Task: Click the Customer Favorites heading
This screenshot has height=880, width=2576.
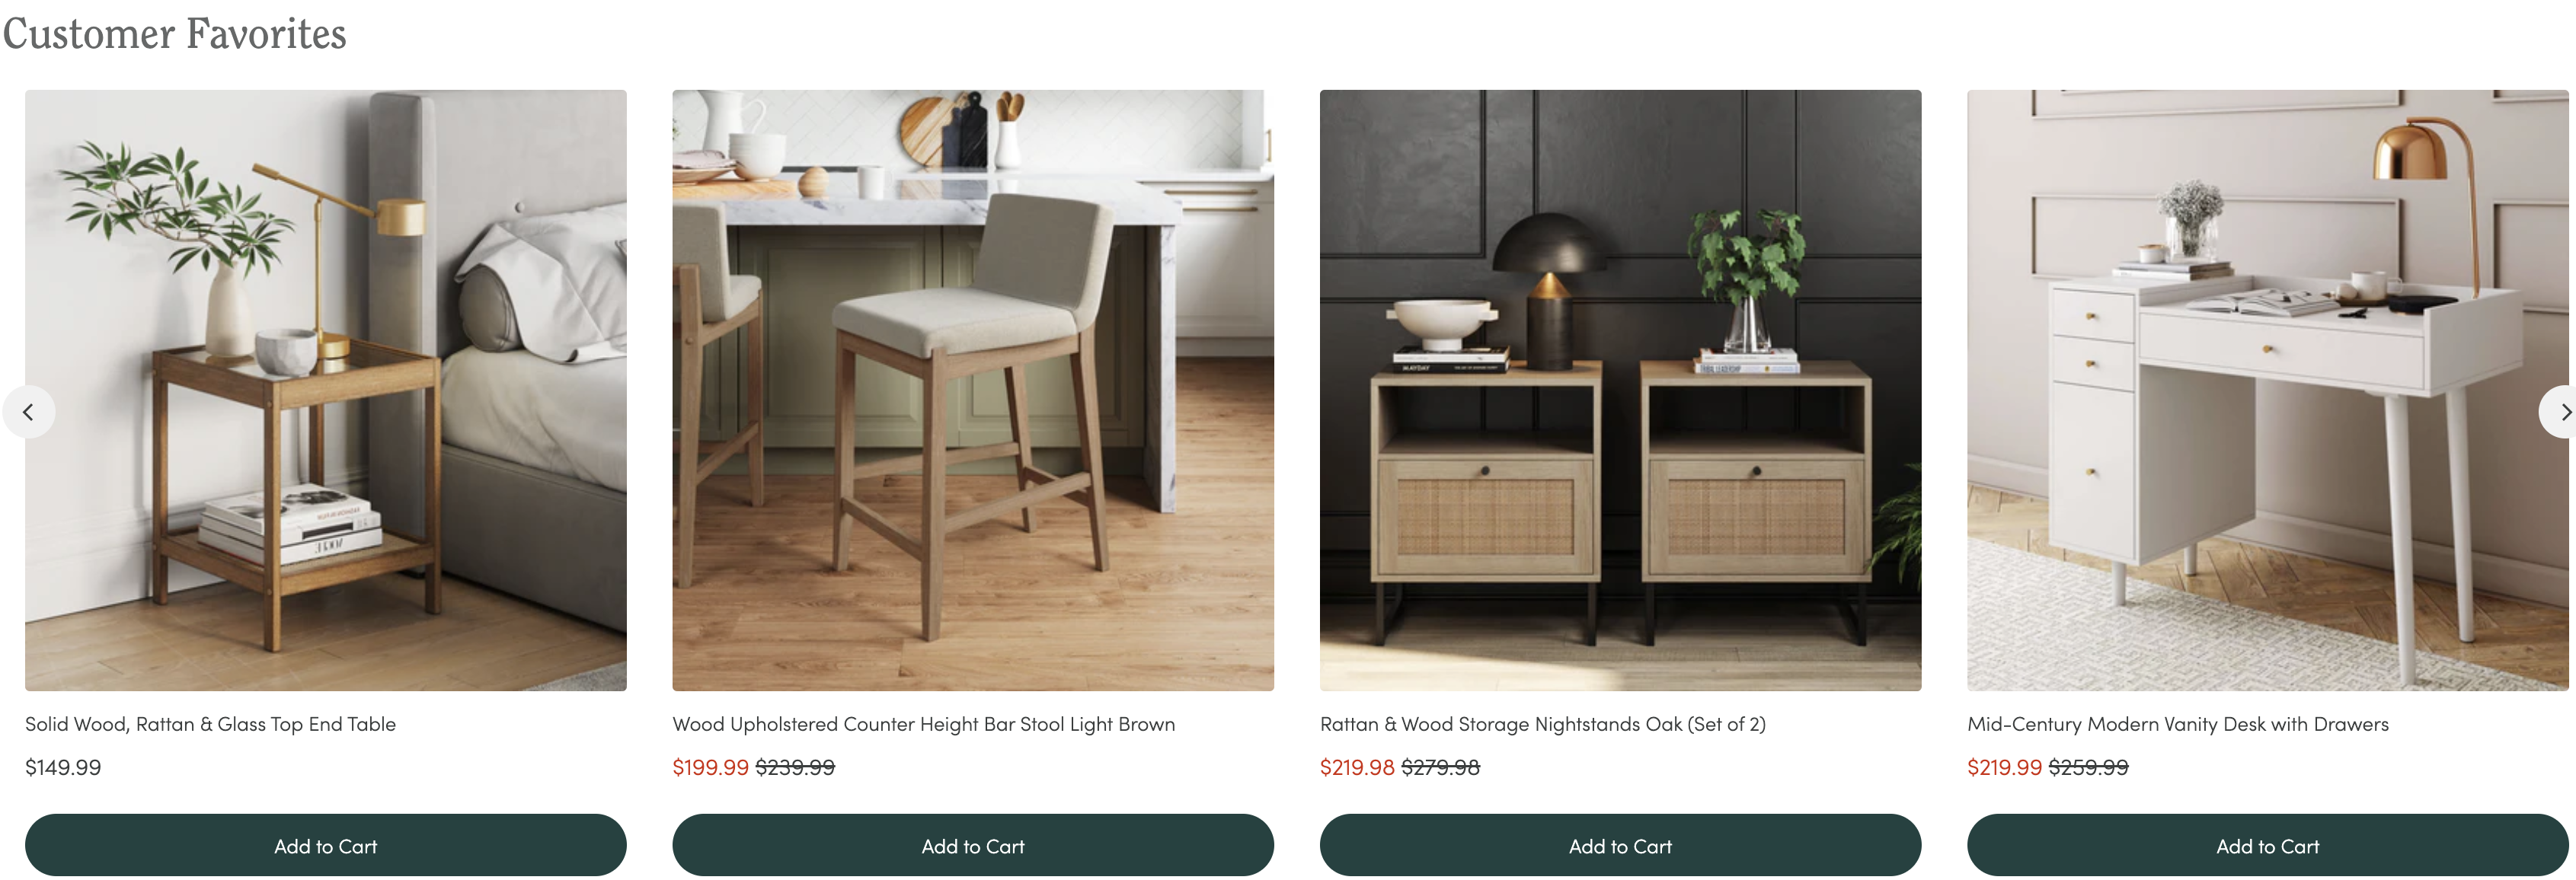Action: (174, 34)
